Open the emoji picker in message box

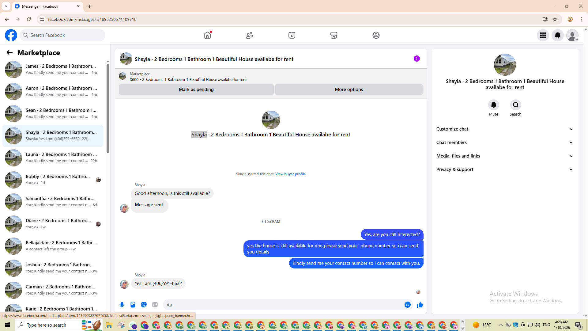407,305
